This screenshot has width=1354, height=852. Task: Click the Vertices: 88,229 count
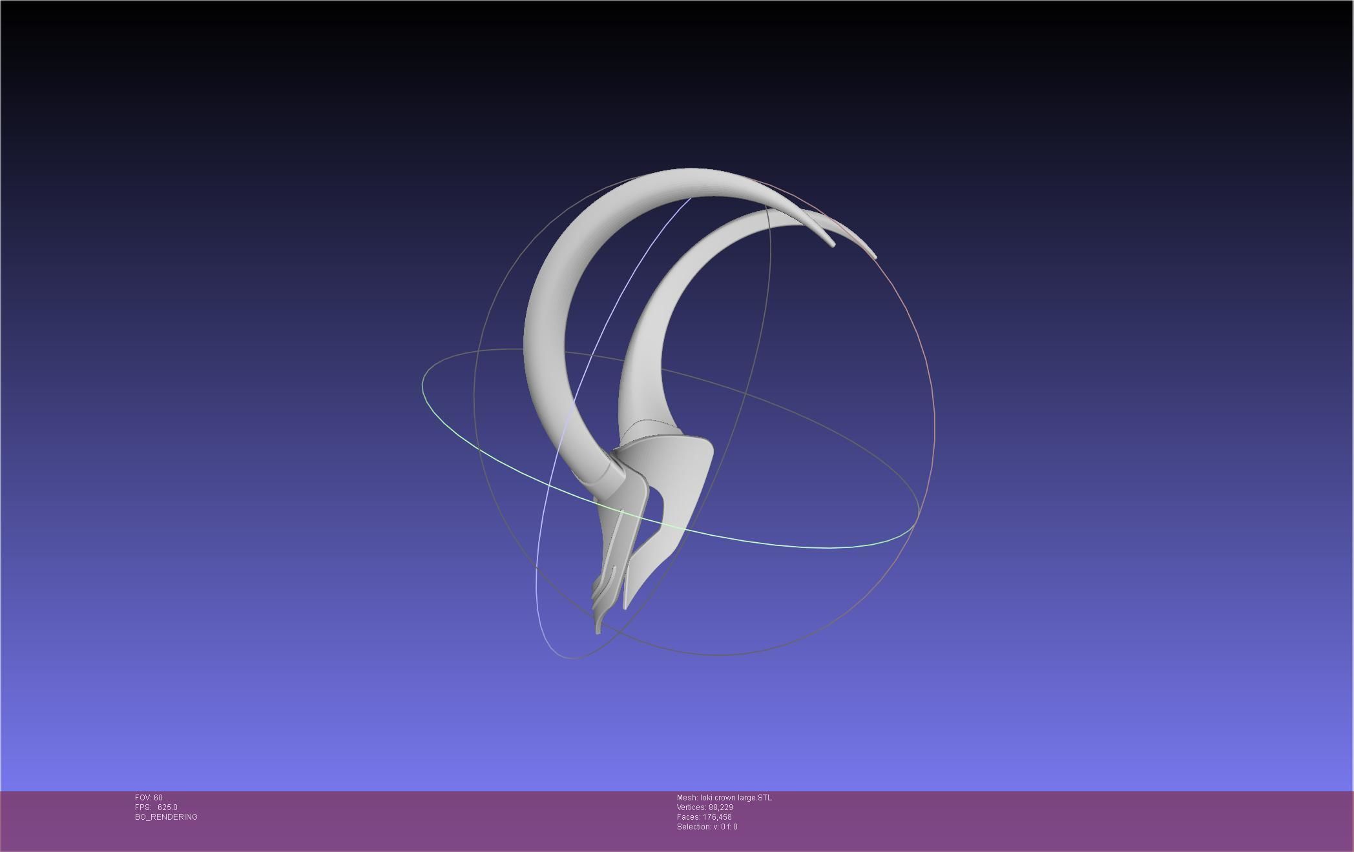pyautogui.click(x=705, y=807)
